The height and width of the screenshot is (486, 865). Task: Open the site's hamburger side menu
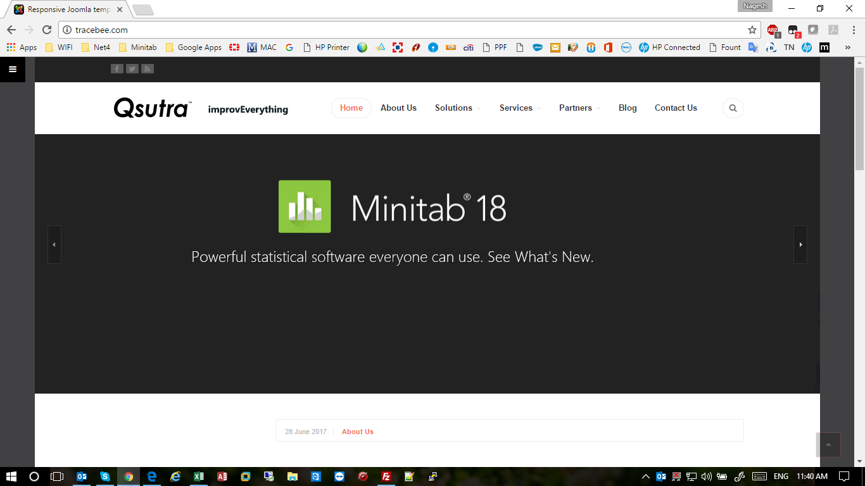pos(13,70)
